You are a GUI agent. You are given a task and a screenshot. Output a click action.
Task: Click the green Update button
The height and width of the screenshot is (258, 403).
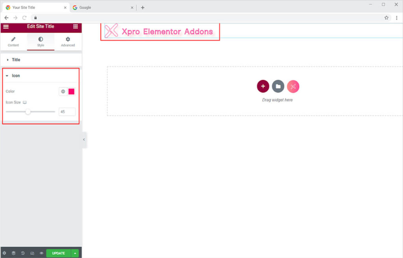(58, 253)
